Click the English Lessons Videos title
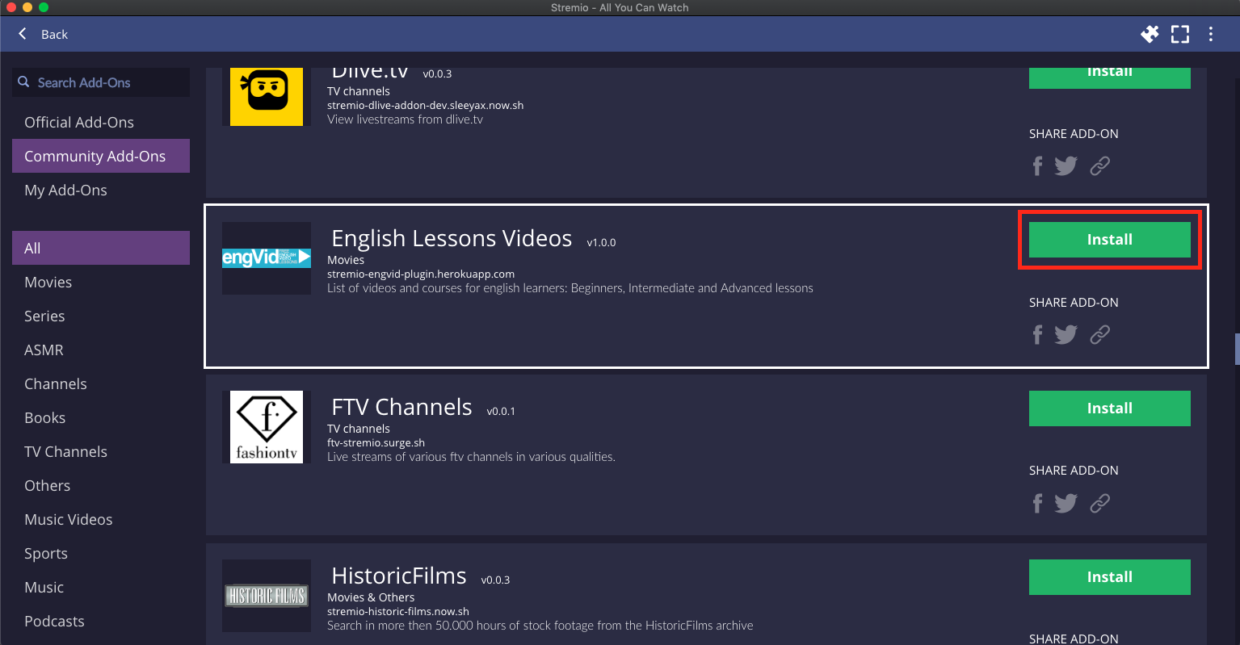Viewport: 1240px width, 645px height. click(452, 239)
